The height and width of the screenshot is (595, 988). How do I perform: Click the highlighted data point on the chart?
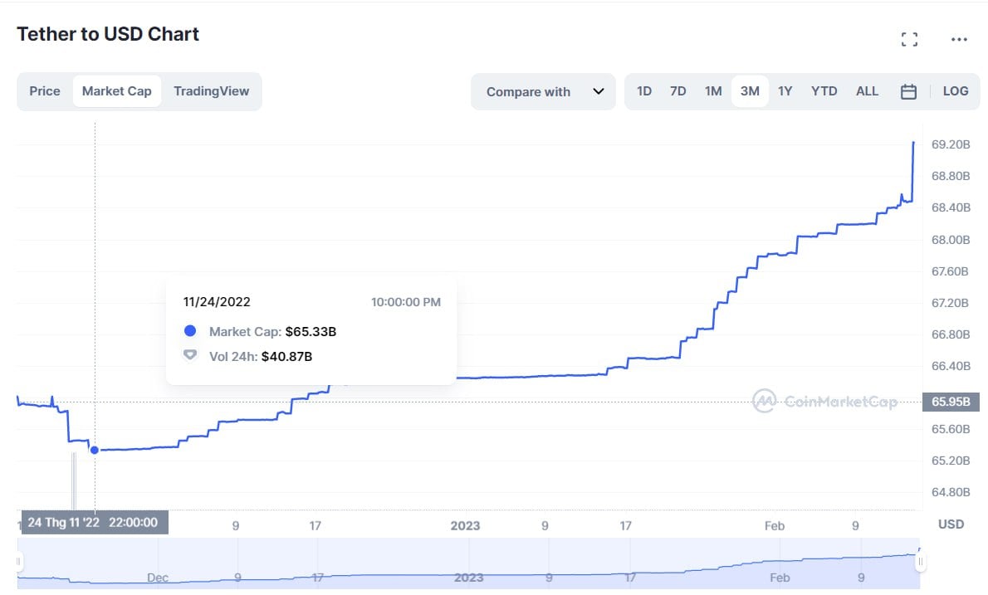pyautogui.click(x=94, y=450)
